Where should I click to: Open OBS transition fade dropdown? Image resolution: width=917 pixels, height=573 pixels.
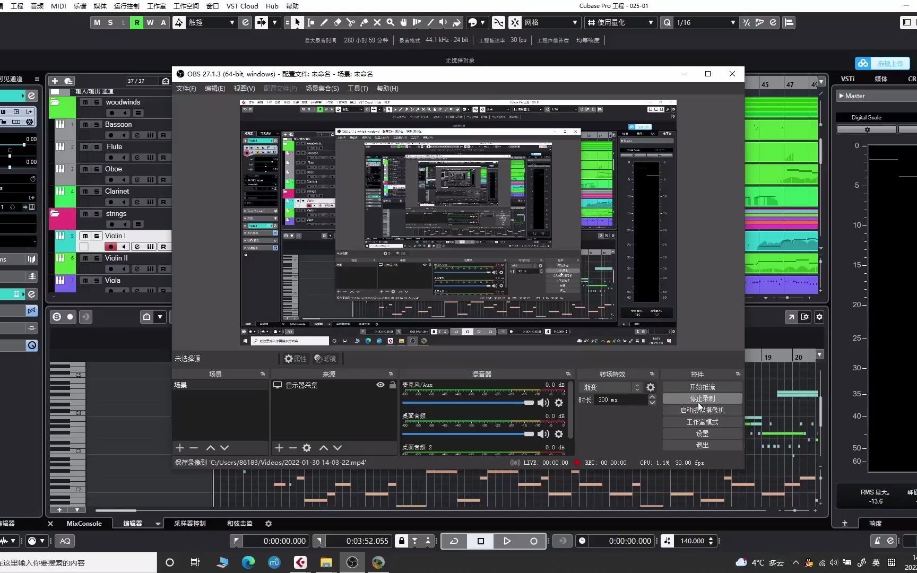click(x=612, y=387)
